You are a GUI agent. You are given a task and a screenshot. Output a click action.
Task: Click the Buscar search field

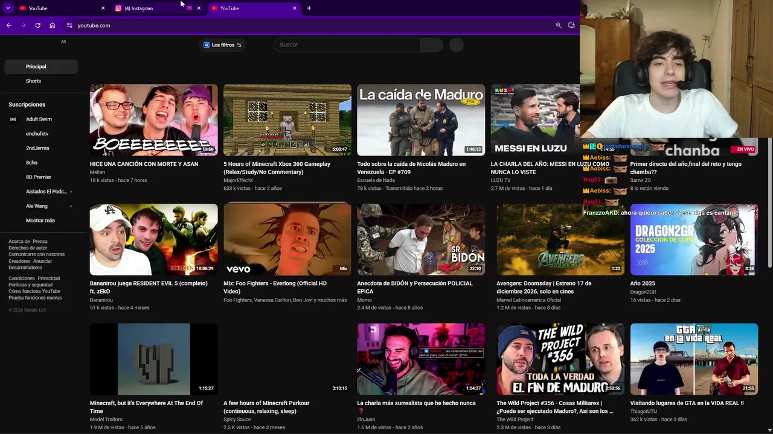pyautogui.click(x=347, y=45)
